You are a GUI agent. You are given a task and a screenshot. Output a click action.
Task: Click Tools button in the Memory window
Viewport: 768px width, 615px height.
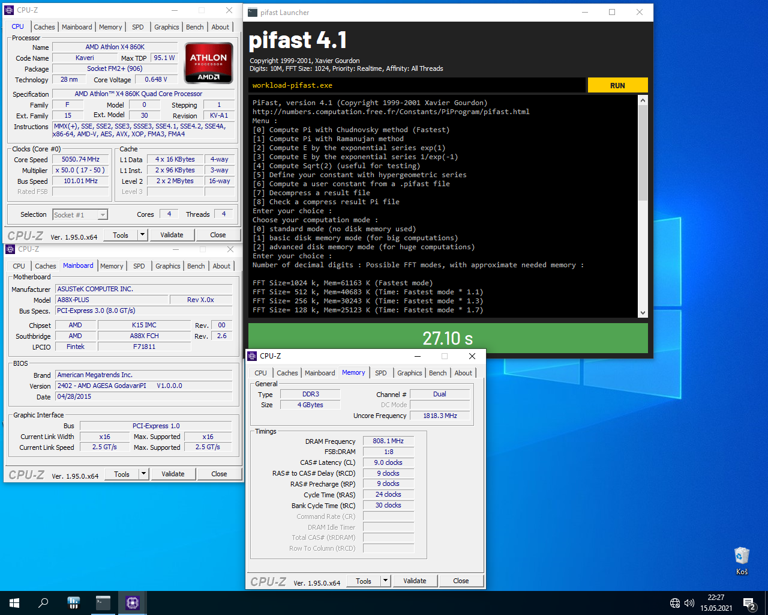tap(364, 581)
